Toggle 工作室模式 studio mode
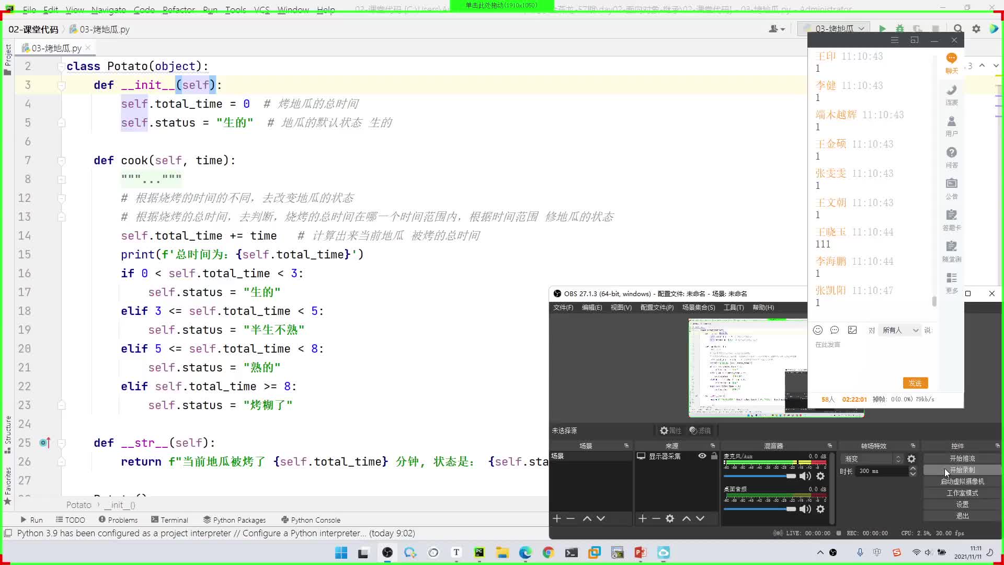1004x565 pixels. pos(962,493)
